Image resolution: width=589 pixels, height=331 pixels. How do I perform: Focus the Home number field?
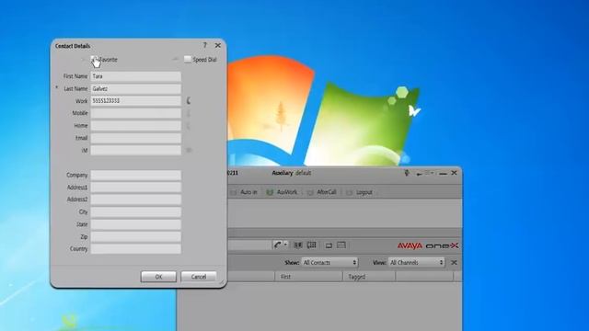tap(135, 126)
